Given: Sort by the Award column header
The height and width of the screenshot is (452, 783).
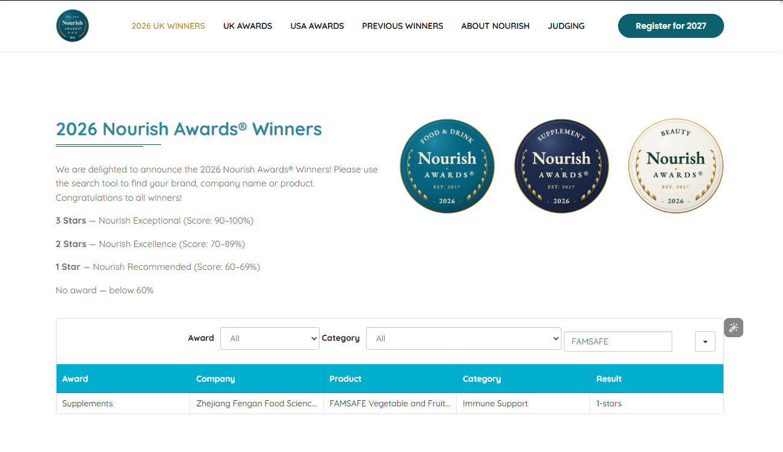Looking at the screenshot, I should [123, 379].
